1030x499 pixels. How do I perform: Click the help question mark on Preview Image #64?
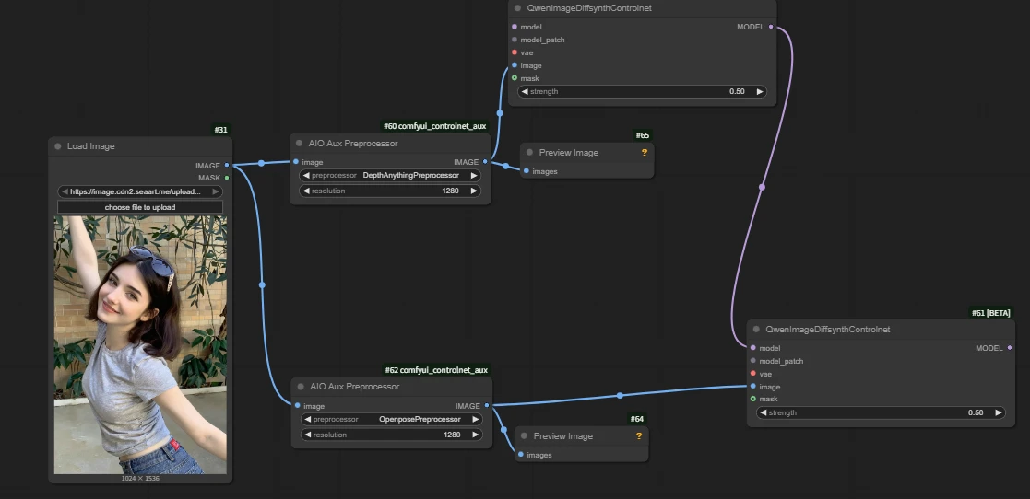[x=639, y=435]
